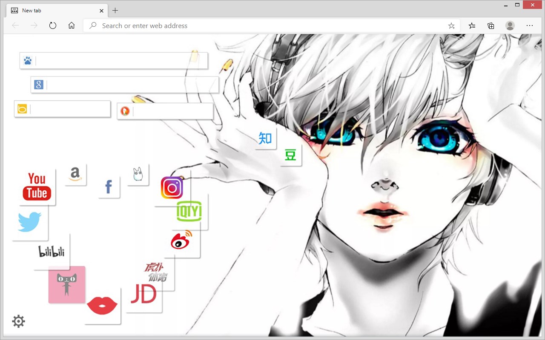Go to the browser home page
The image size is (545, 340).
pos(72,26)
